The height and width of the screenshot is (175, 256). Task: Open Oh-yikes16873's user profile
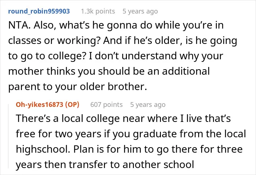pos(39,104)
